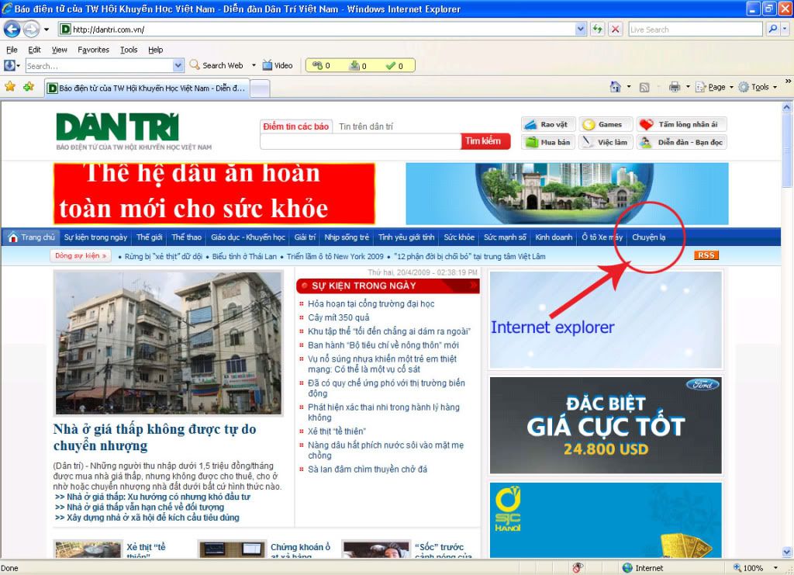
Task: Click the Print icon in the command bar
Action: (675, 87)
